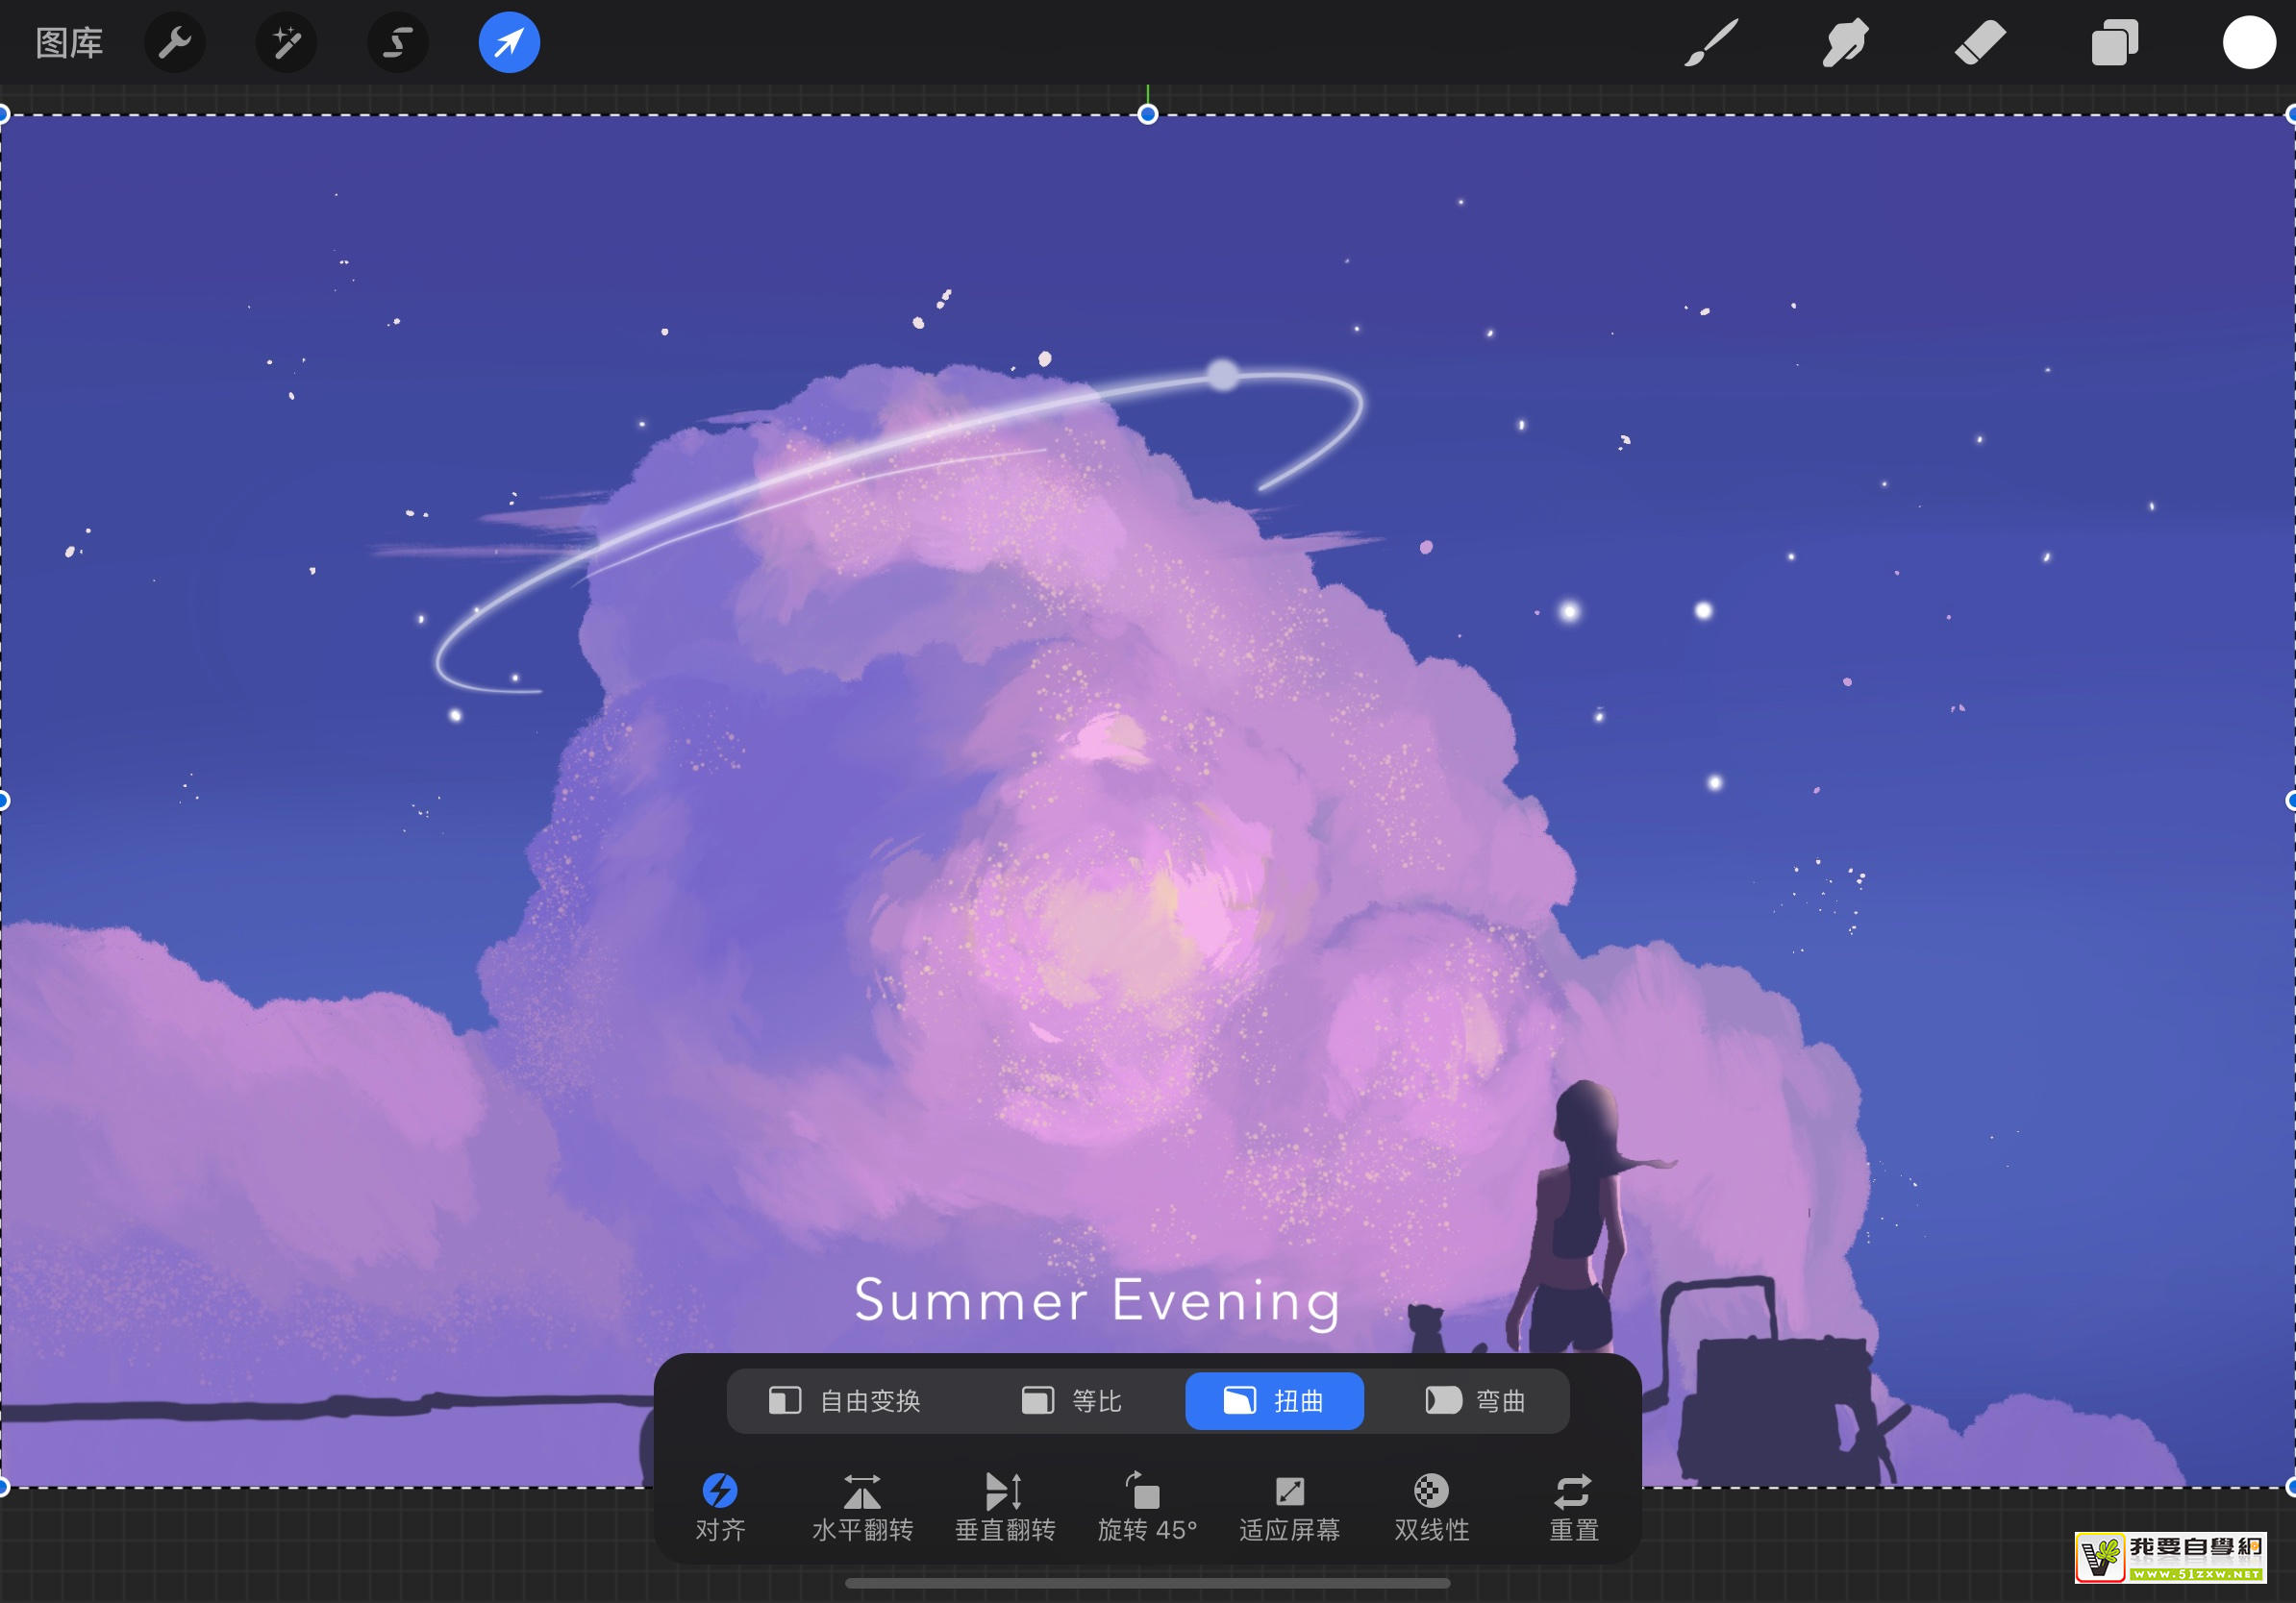
Task: Return to gallery via 图库
Action: (x=69, y=43)
